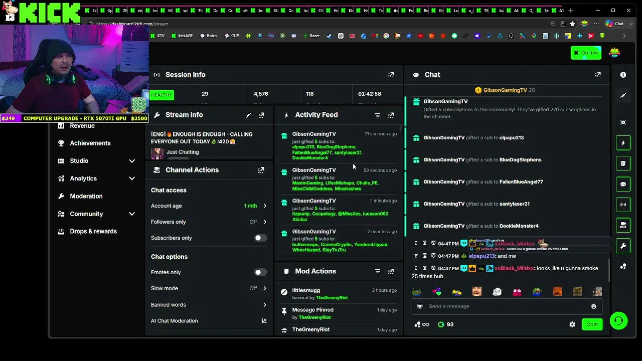Open TheGreenyRiot link under littlesmugg ban
642x361 pixels.
[332, 298]
